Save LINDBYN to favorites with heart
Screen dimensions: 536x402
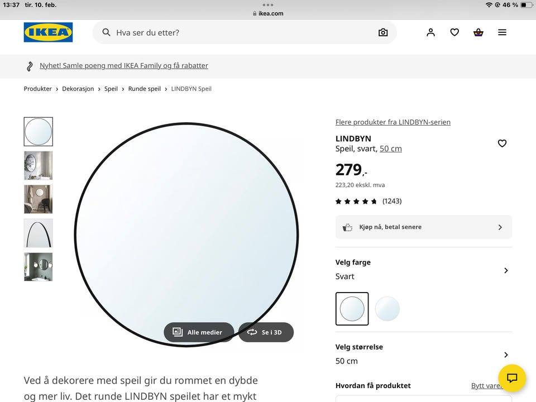click(x=502, y=143)
